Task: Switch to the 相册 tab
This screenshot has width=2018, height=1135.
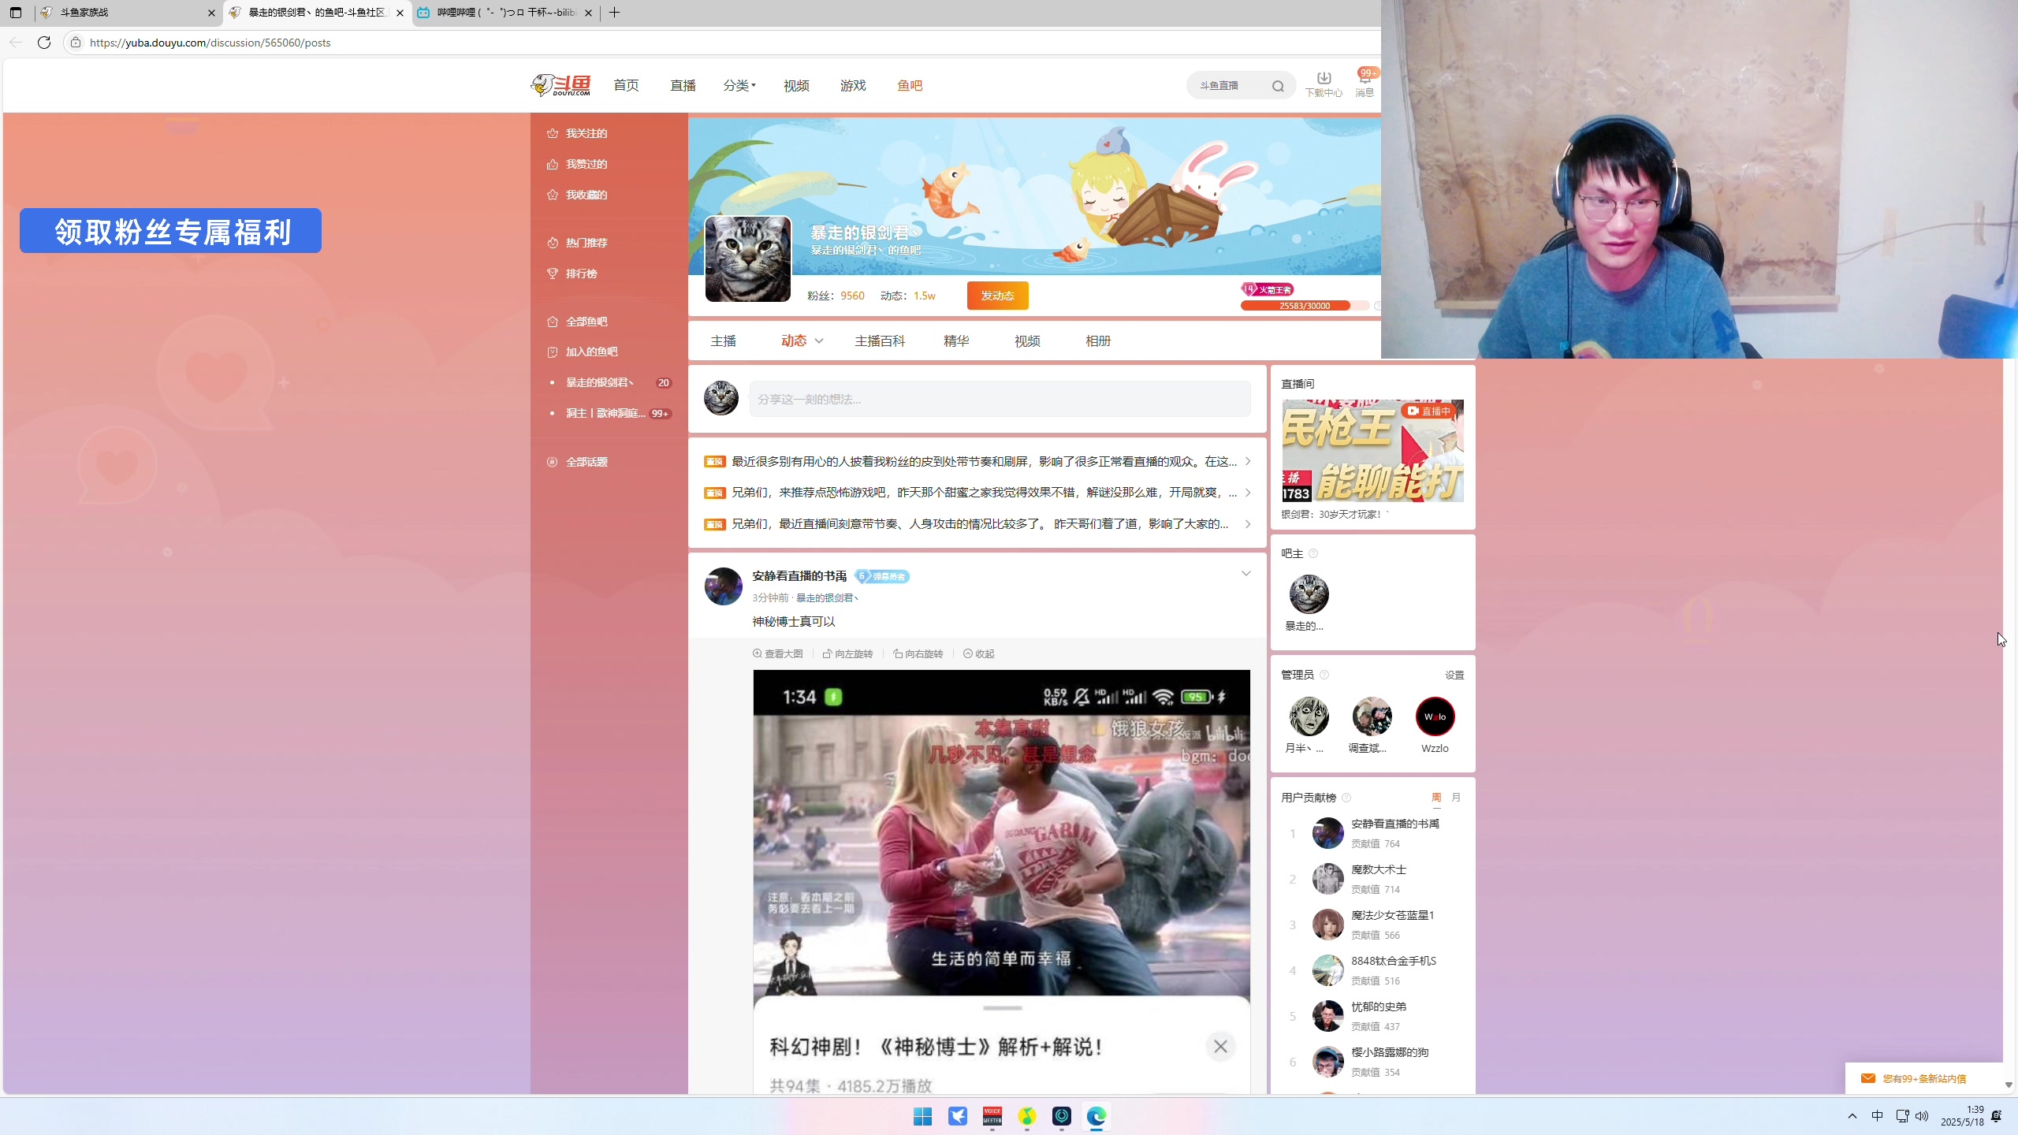Action: [1098, 341]
